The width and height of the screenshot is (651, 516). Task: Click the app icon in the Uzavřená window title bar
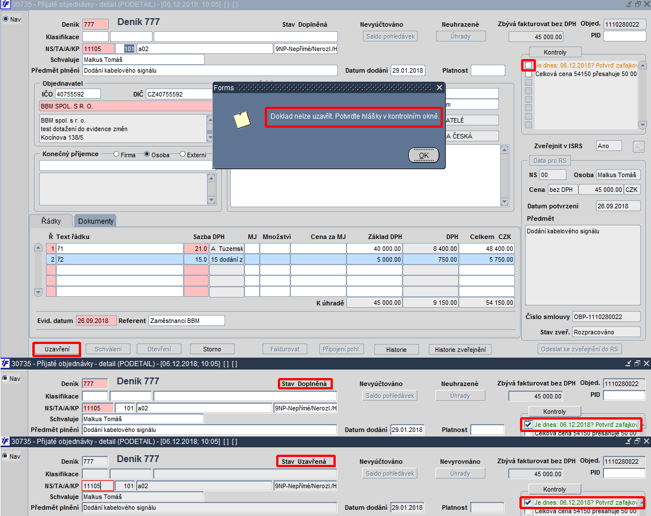[5, 441]
